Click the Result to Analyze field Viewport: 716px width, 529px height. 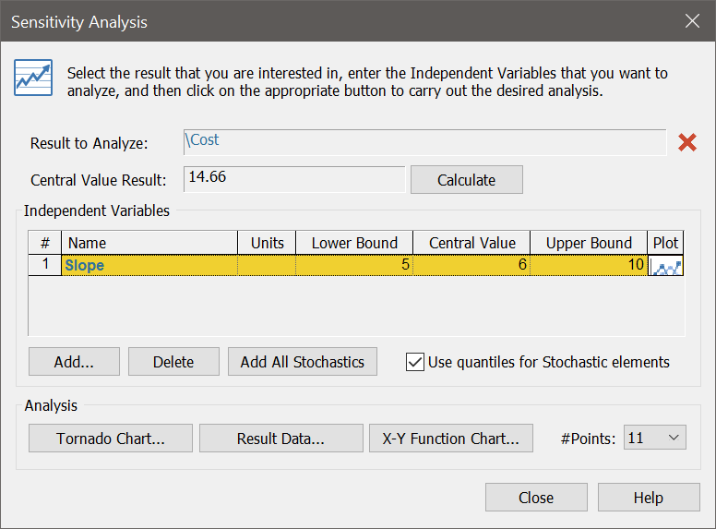coord(424,142)
